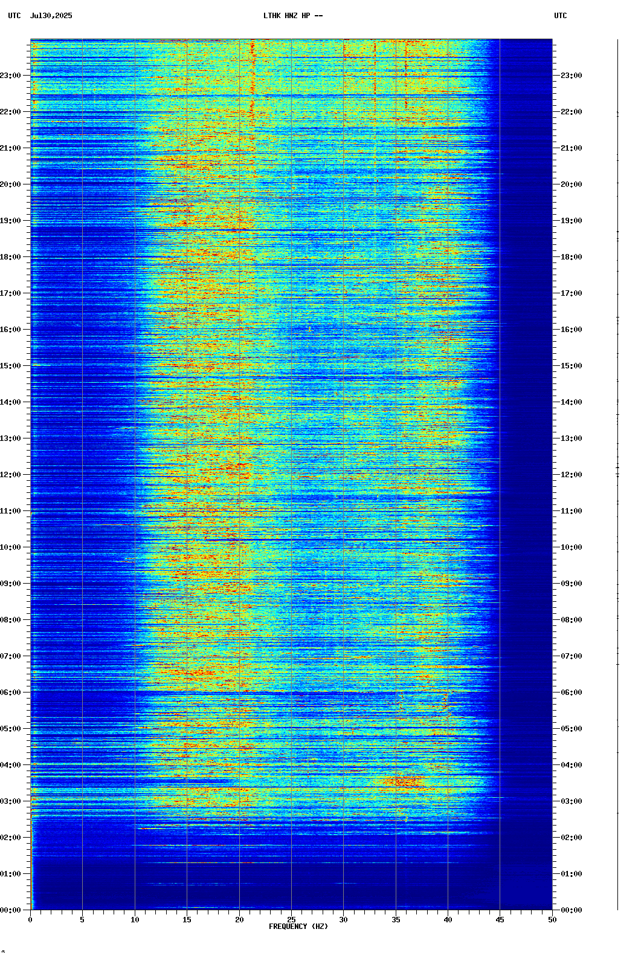
Task: Select 01:00 on the right time axis
Action: point(572,874)
